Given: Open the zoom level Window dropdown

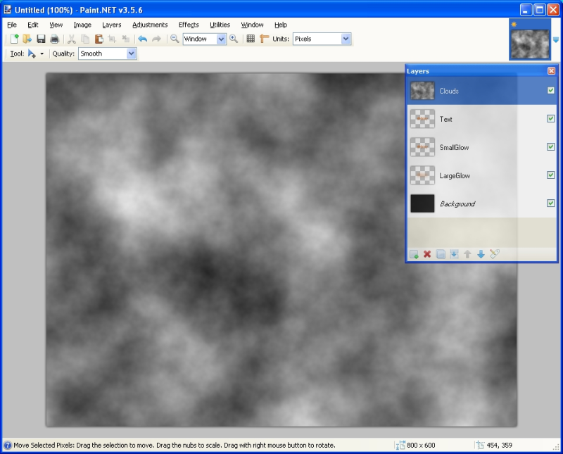Looking at the screenshot, I should [x=221, y=39].
